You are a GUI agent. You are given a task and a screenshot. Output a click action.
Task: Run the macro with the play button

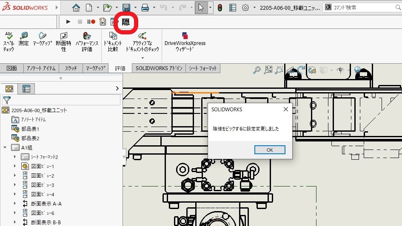coord(68,22)
